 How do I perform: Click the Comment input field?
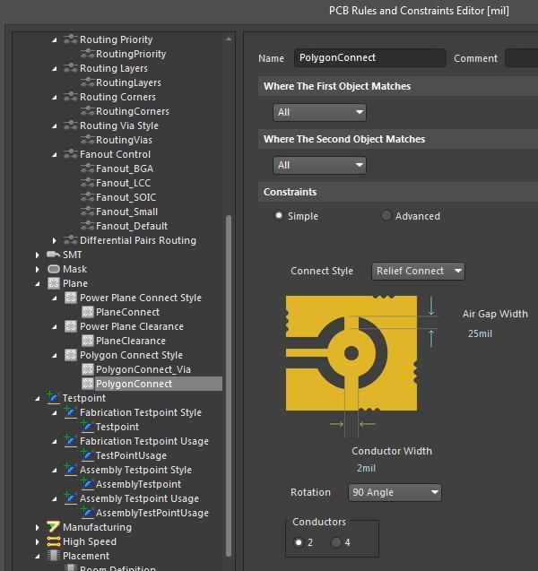(521, 58)
